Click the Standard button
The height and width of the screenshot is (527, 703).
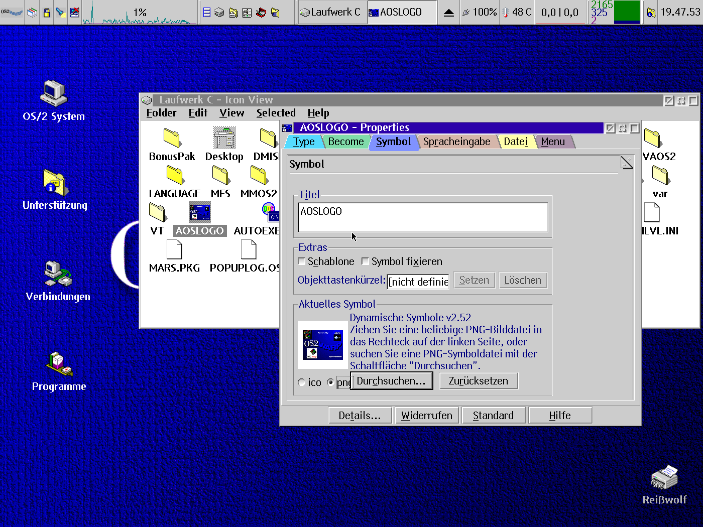click(x=493, y=416)
